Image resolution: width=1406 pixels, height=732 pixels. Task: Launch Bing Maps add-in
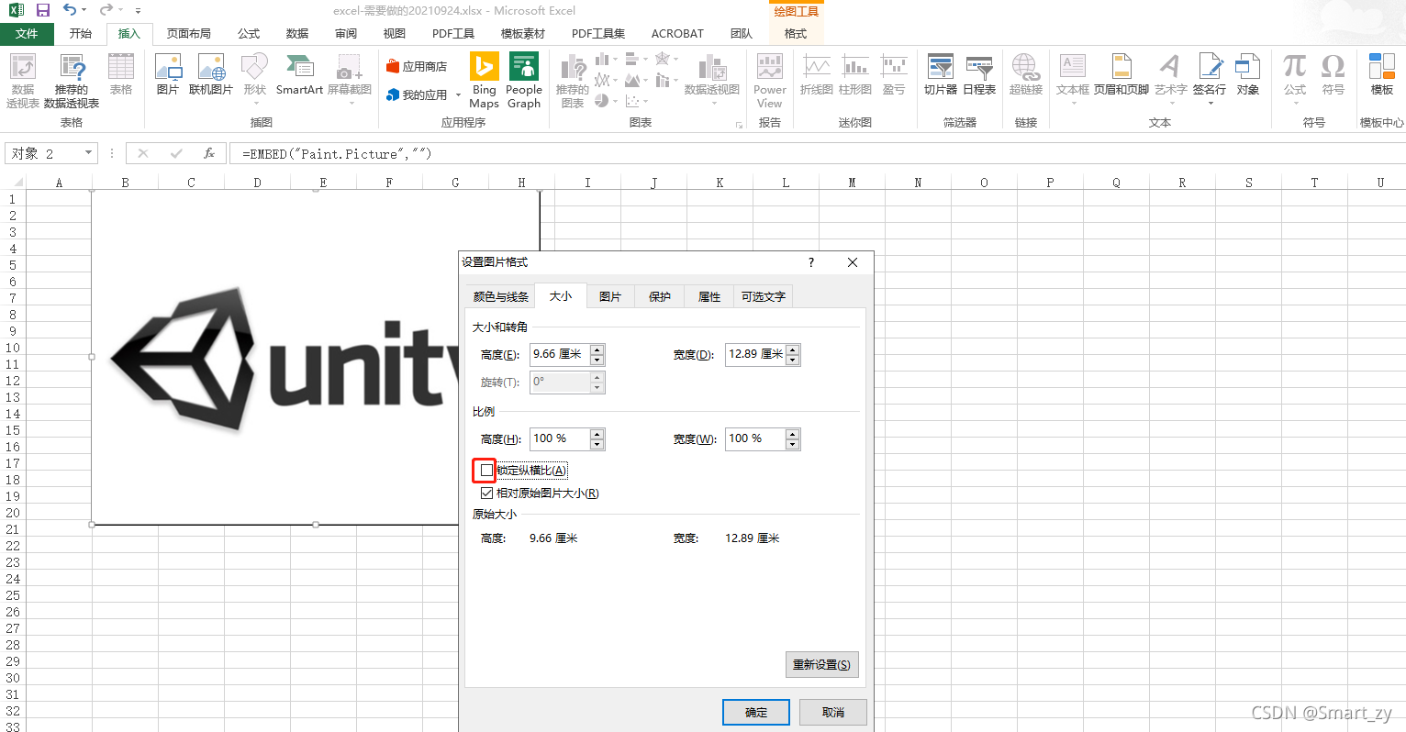(484, 81)
